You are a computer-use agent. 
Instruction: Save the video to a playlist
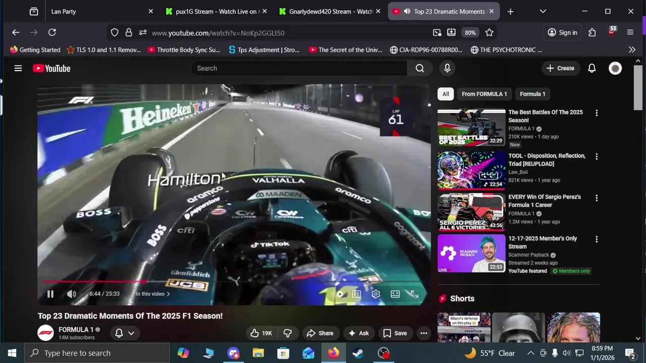[395, 333]
